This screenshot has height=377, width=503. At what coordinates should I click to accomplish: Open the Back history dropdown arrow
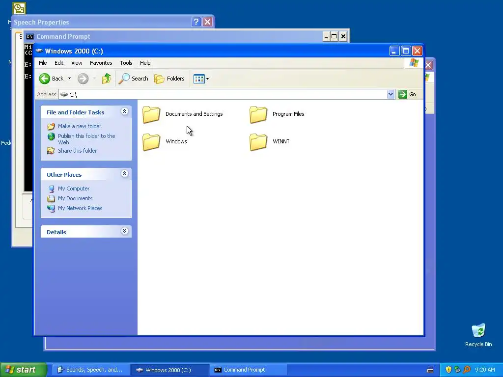tap(69, 79)
